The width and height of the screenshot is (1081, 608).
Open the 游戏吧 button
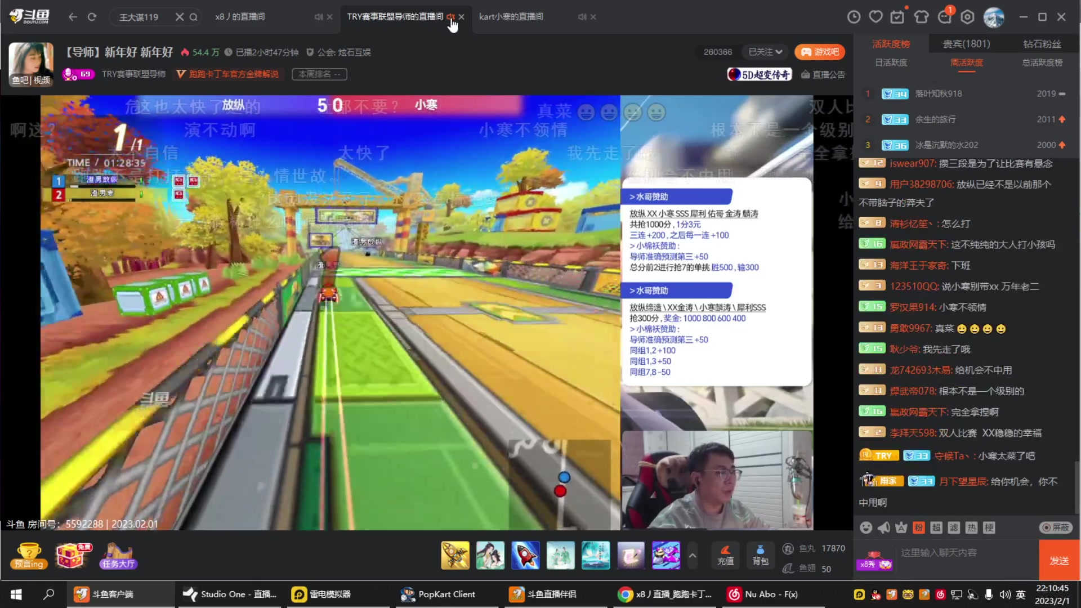(x=820, y=52)
